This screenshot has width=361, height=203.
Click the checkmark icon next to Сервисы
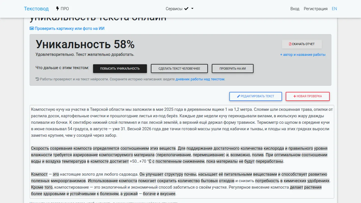point(186,9)
